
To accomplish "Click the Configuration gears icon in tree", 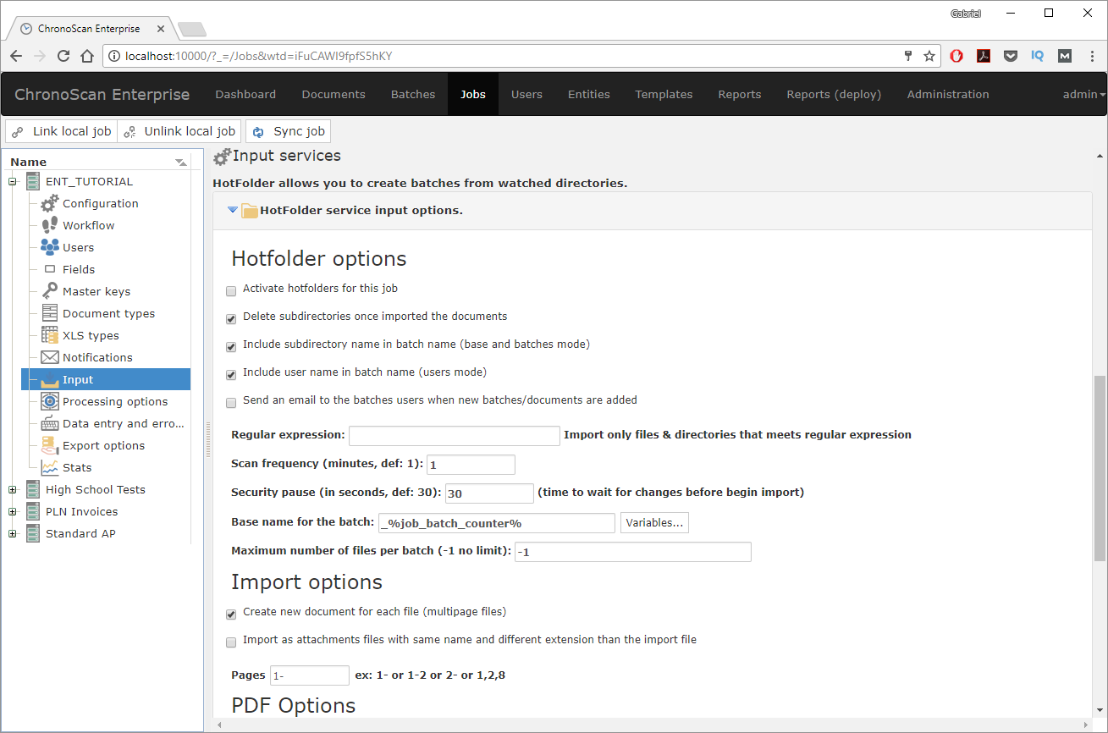I will click(50, 203).
